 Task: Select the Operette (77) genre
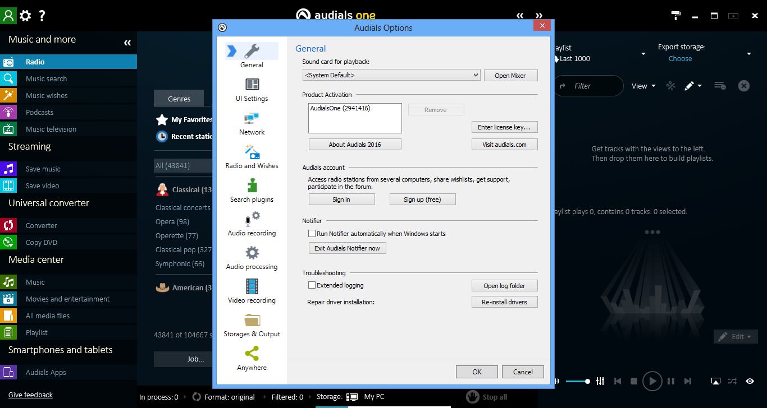tap(177, 235)
